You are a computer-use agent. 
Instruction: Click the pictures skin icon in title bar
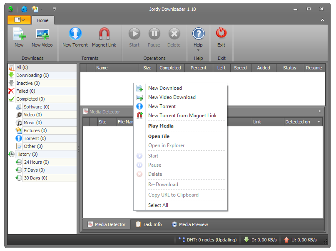click(35, 9)
